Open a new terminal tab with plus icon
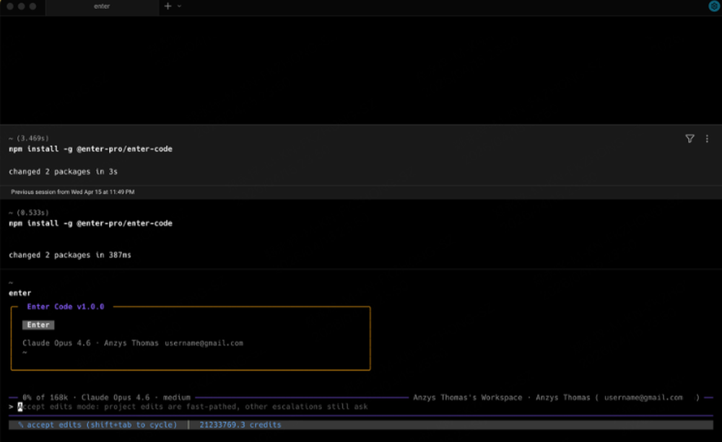722x442 pixels. (168, 6)
